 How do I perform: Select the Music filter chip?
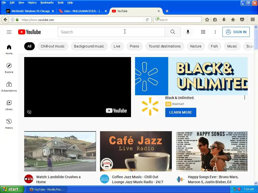[x=232, y=46]
